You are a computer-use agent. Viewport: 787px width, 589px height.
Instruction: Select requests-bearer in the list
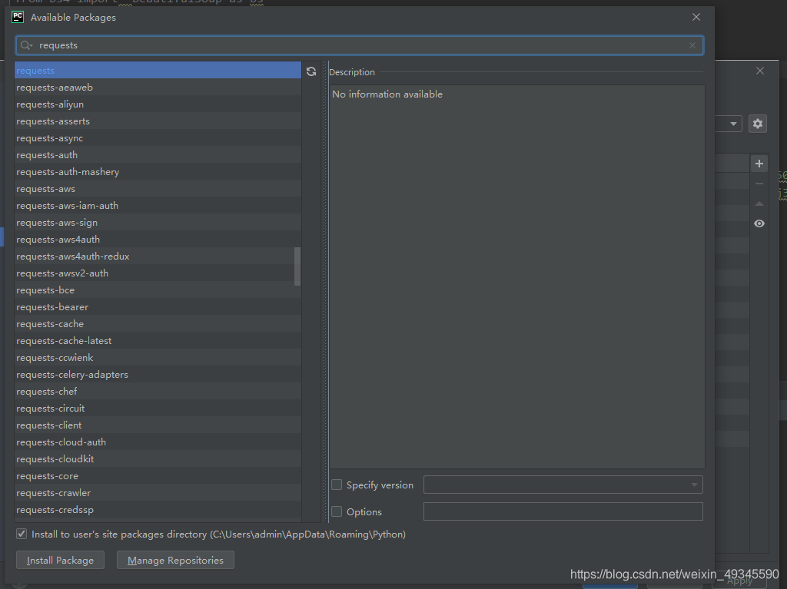[158, 307]
